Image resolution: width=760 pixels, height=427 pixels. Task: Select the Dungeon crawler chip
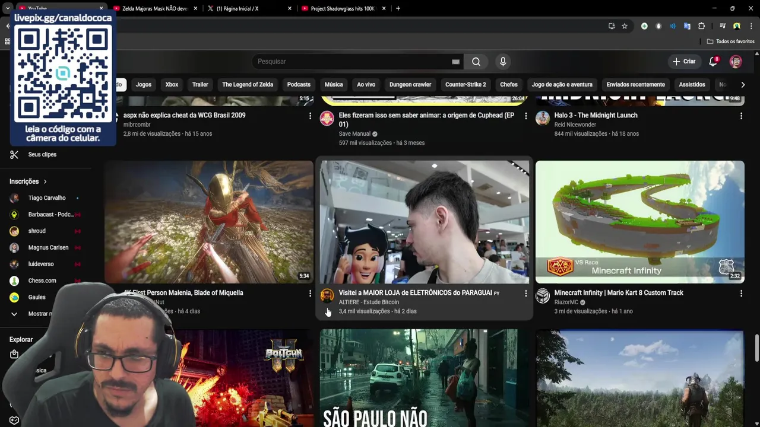coord(410,84)
